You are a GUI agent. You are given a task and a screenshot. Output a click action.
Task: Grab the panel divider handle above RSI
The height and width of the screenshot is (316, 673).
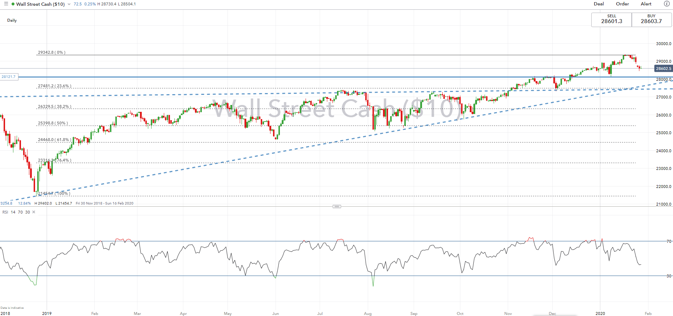click(x=337, y=207)
